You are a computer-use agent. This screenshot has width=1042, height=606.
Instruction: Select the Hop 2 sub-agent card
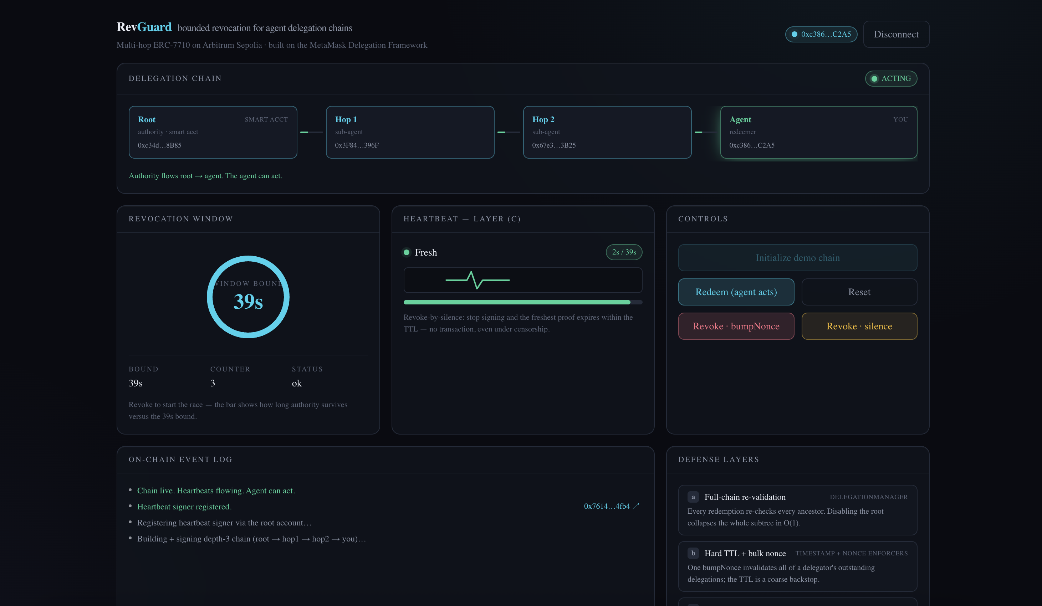[607, 132]
